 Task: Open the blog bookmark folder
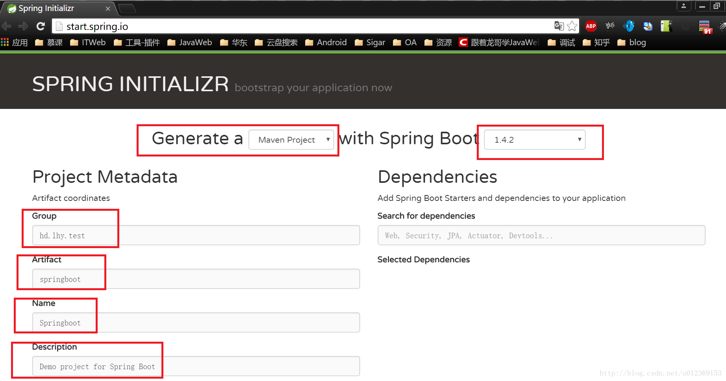click(x=632, y=42)
